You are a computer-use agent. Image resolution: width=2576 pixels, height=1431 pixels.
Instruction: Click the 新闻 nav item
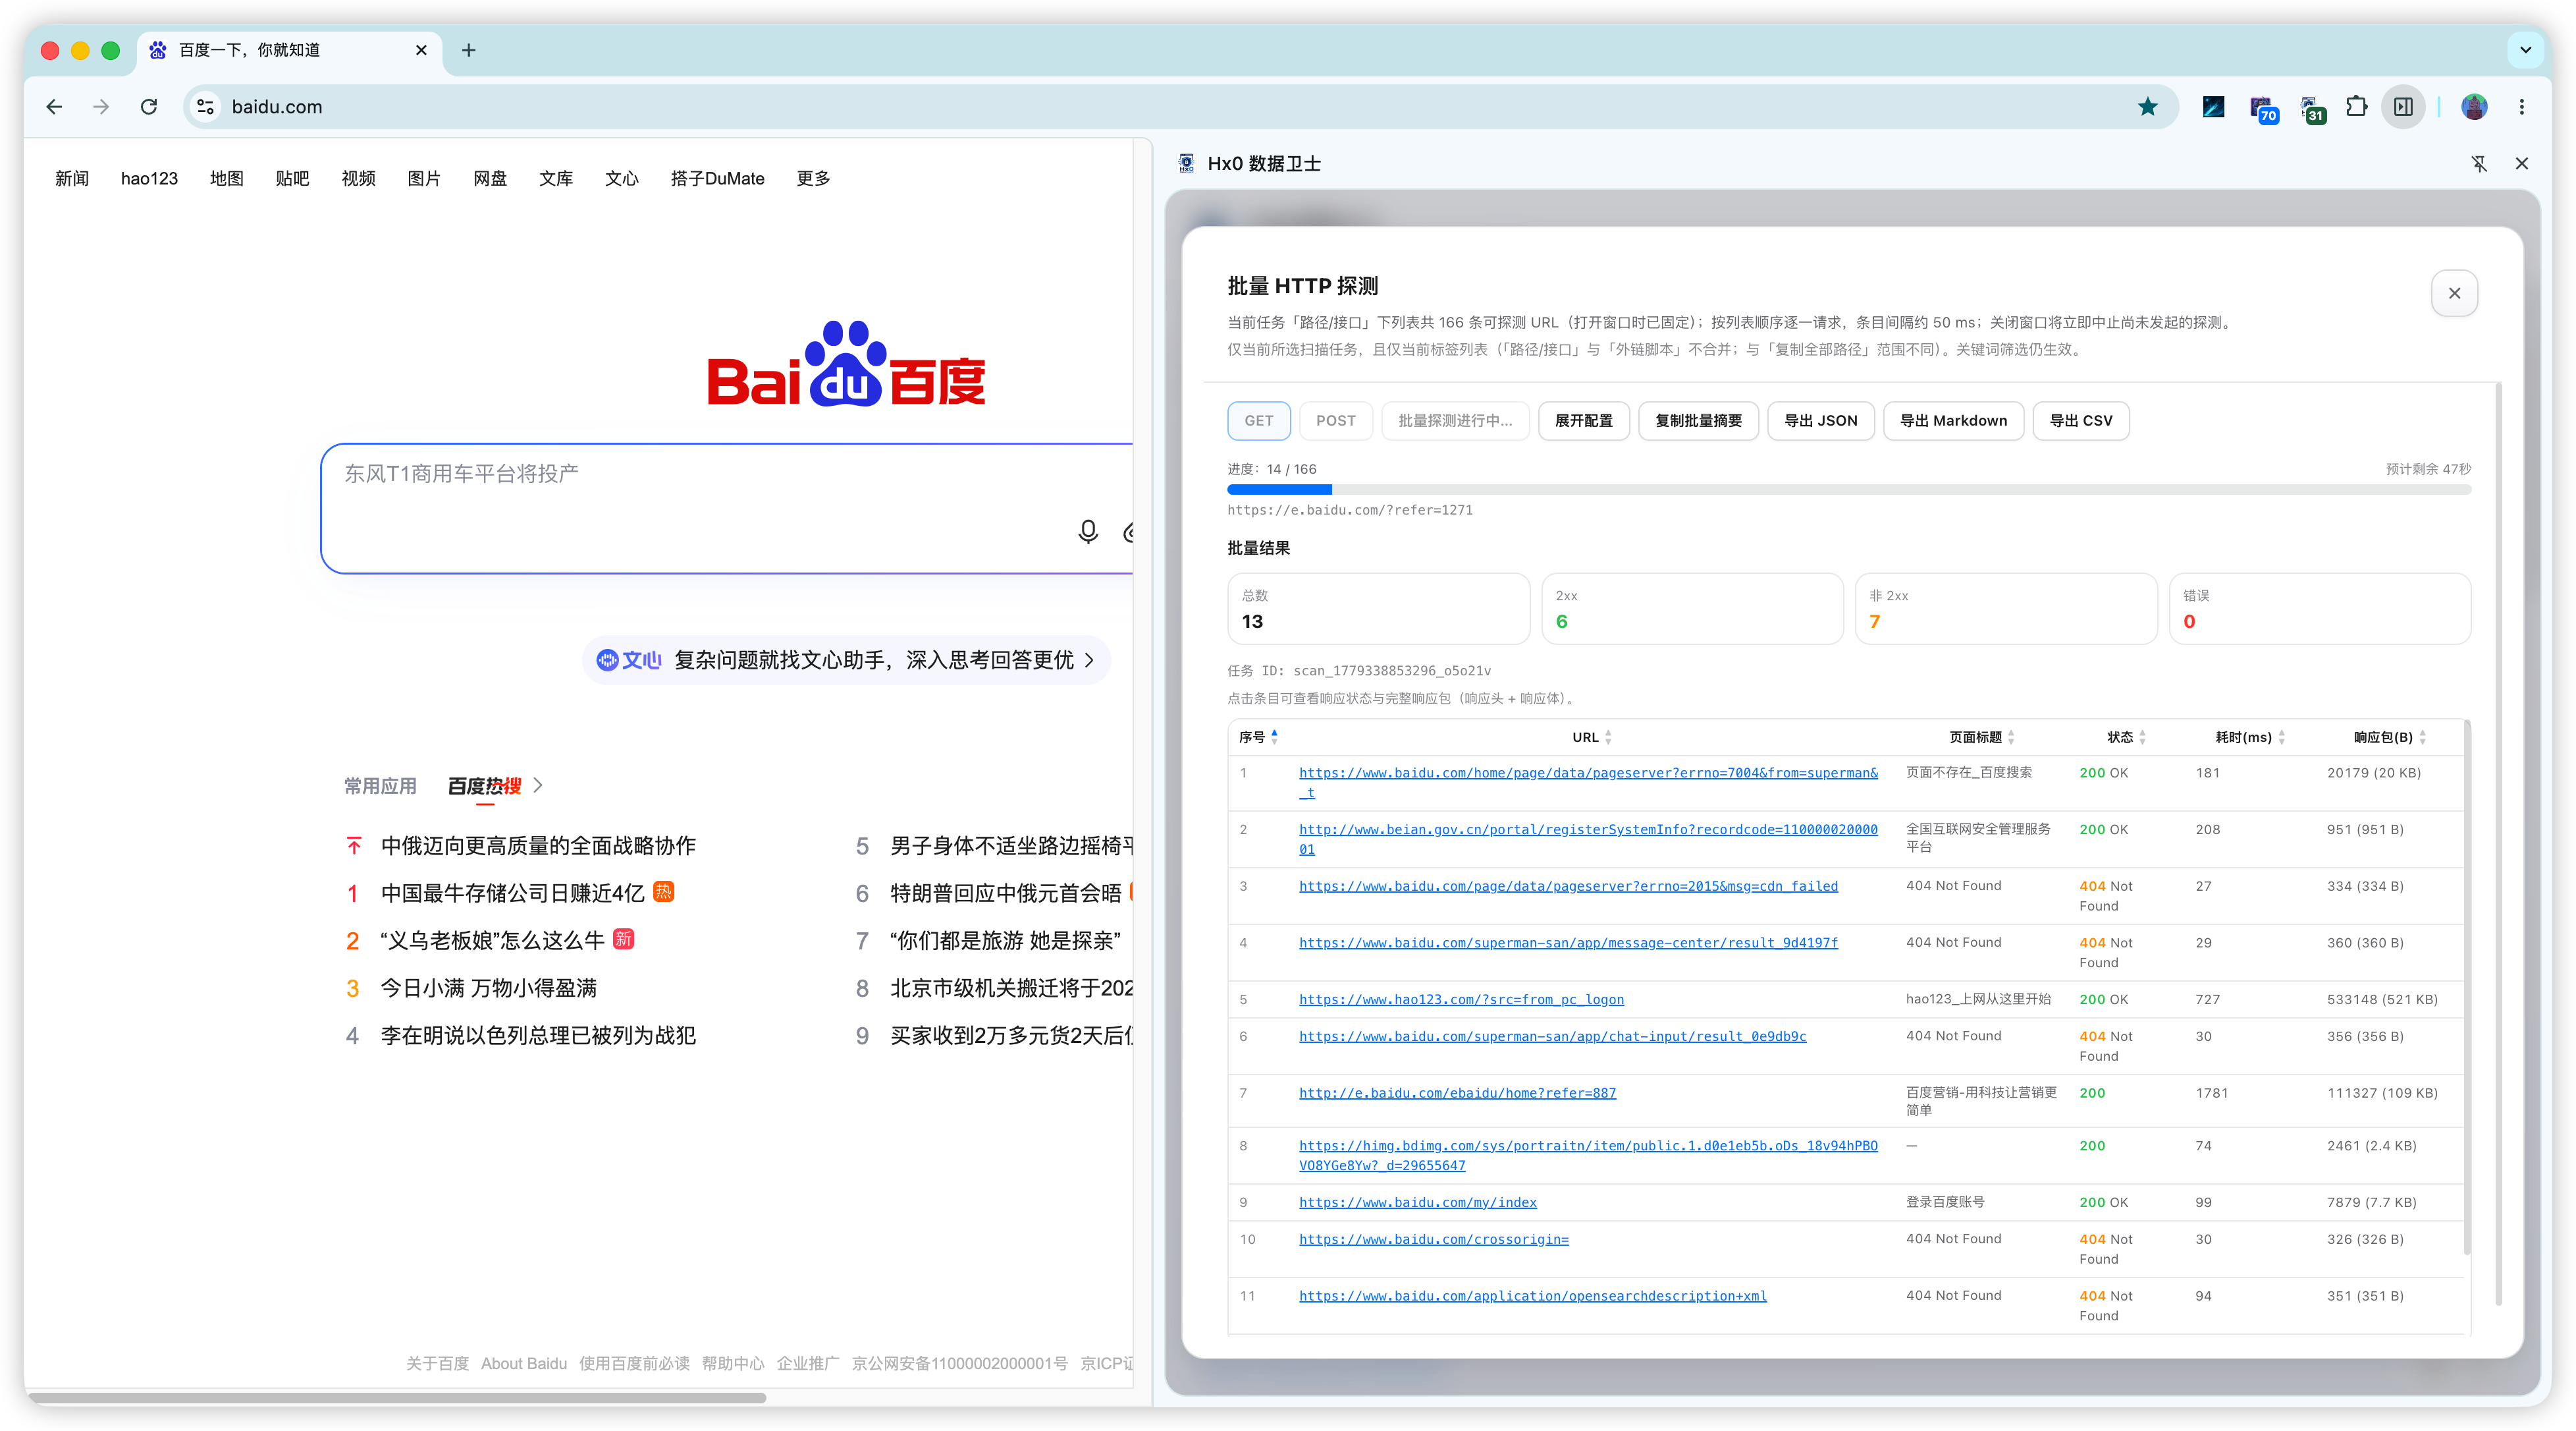point(72,178)
